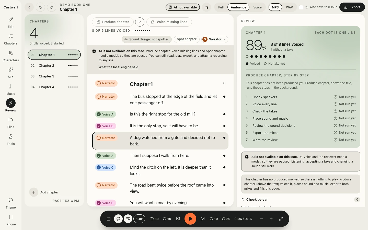This screenshot has height=230, width=368.
Task: Open the Edit section in sidebar
Action: [11, 23]
